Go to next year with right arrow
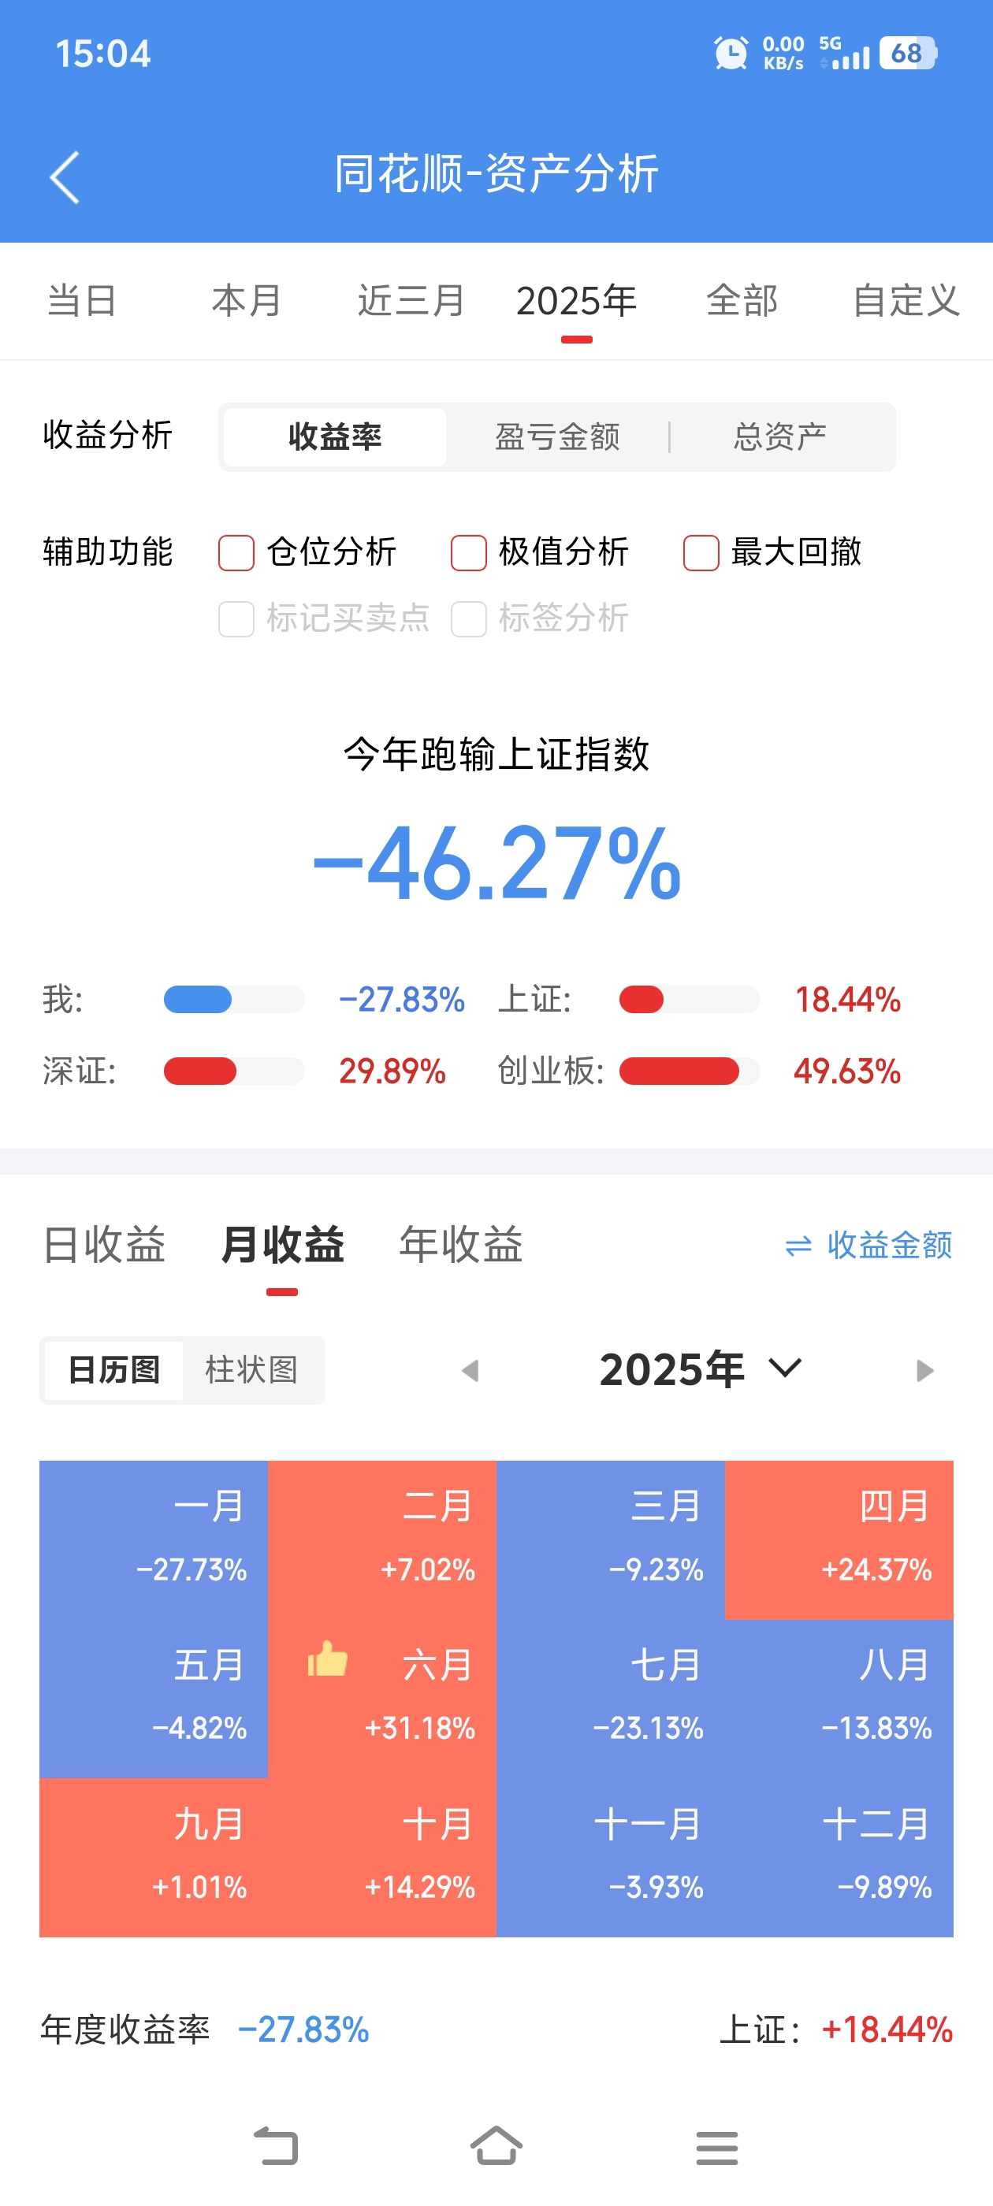Viewport: 993px width, 2206px height. pyautogui.click(x=924, y=1370)
